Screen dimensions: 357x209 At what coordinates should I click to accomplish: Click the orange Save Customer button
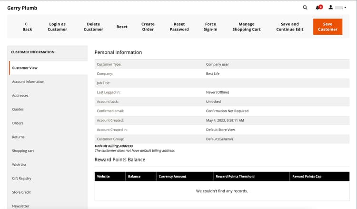click(x=327, y=27)
